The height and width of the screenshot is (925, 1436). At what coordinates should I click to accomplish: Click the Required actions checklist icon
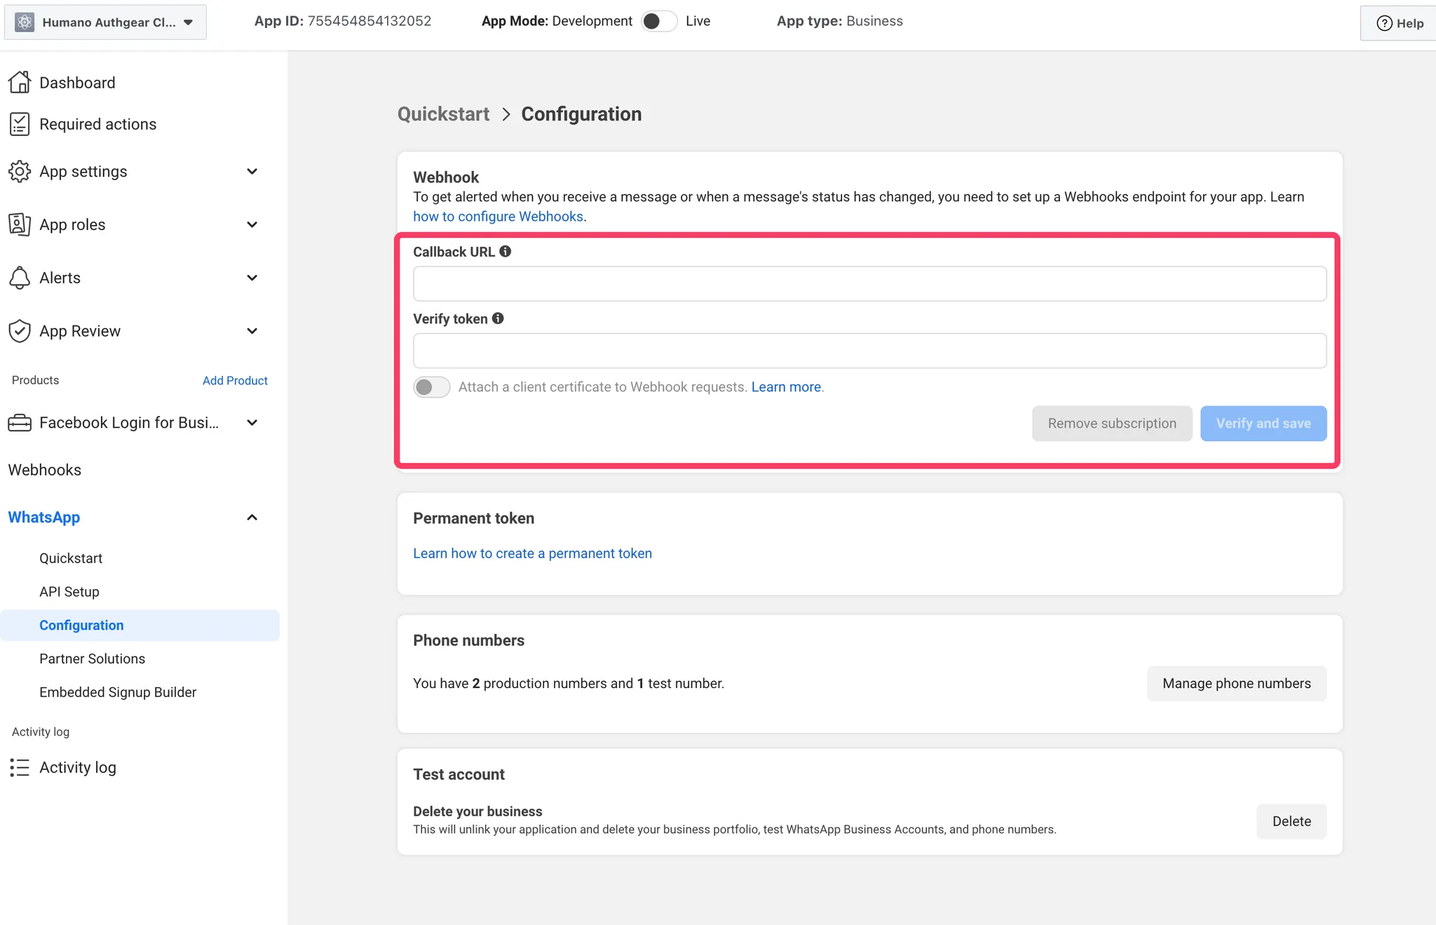(20, 124)
